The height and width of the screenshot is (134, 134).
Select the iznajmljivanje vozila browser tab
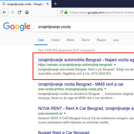click(26, 4)
